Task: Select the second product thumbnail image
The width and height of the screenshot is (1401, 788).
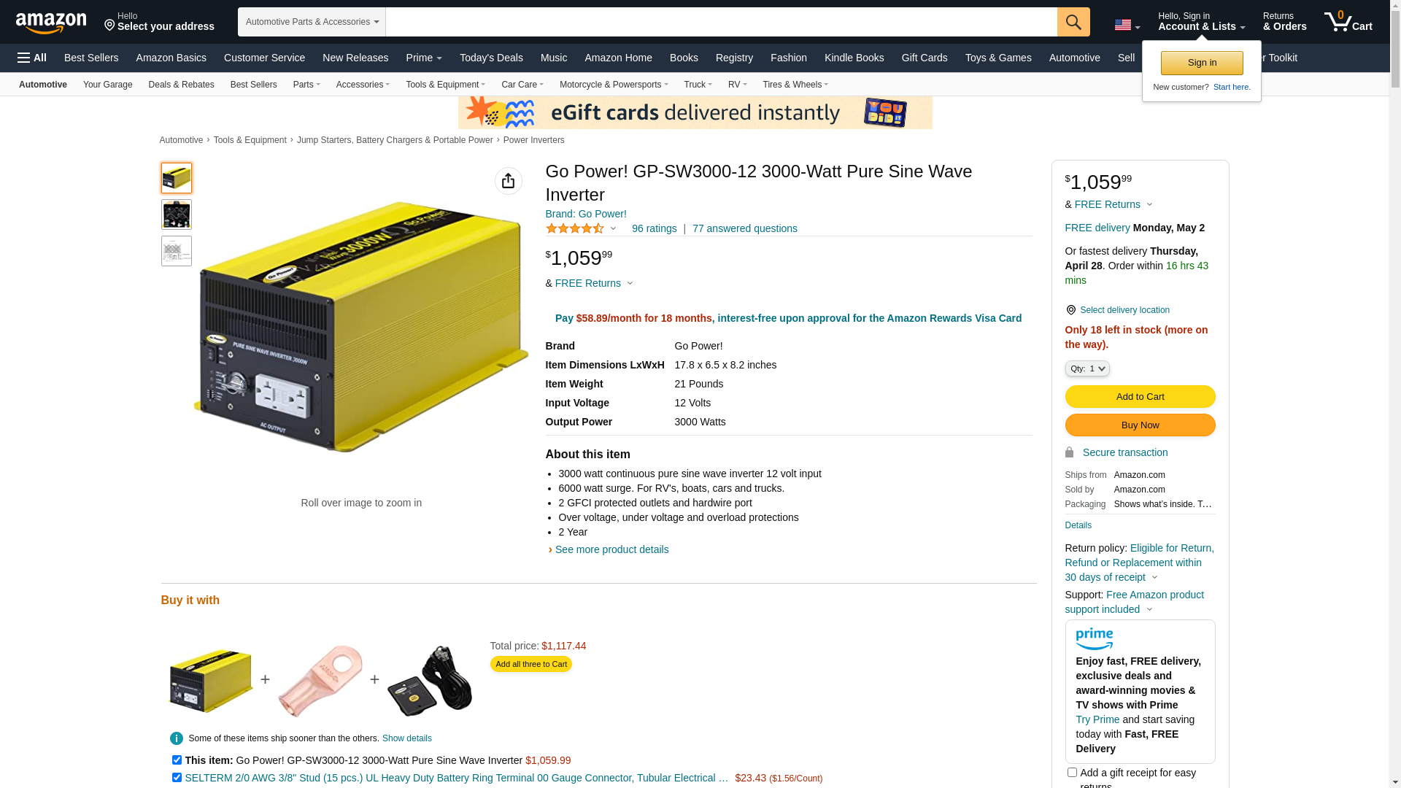Action: click(177, 215)
